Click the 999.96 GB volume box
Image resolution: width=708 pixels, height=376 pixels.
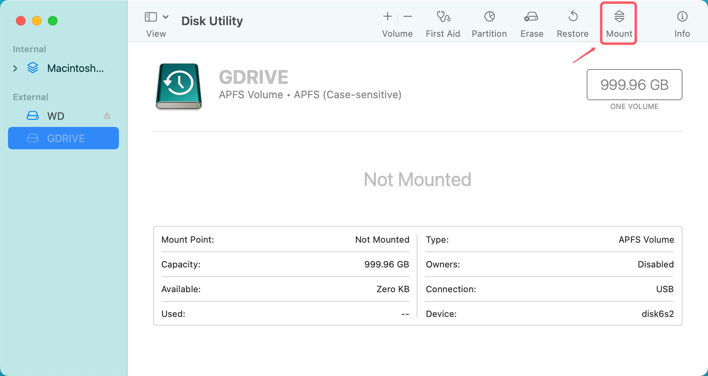[634, 85]
